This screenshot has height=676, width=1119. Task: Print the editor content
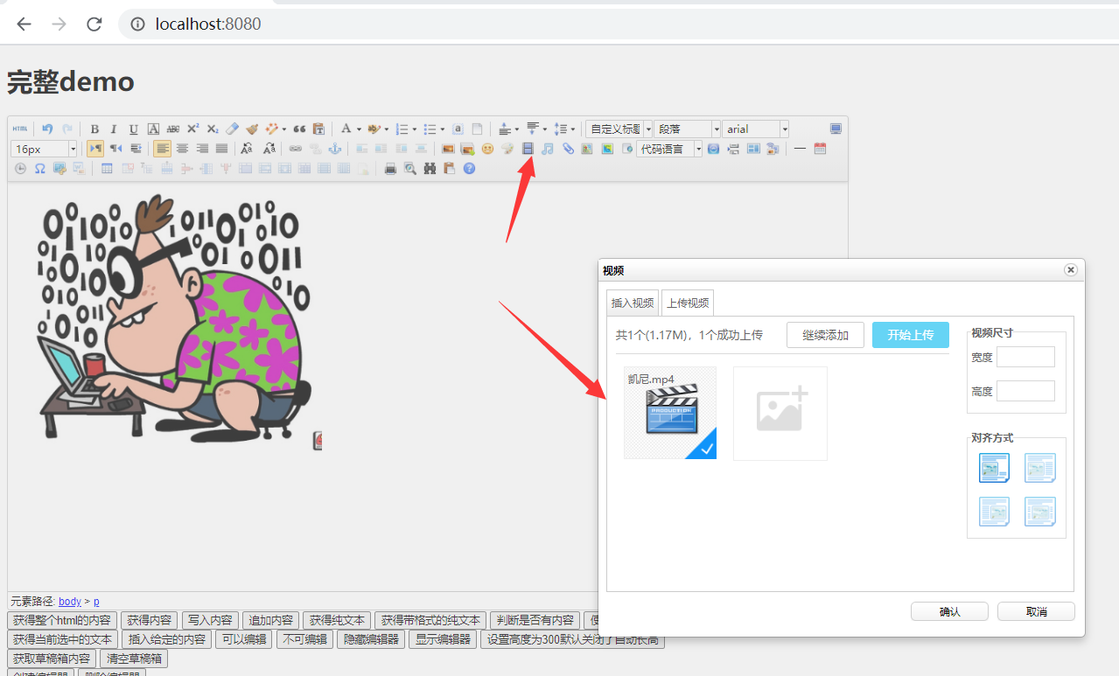click(390, 169)
